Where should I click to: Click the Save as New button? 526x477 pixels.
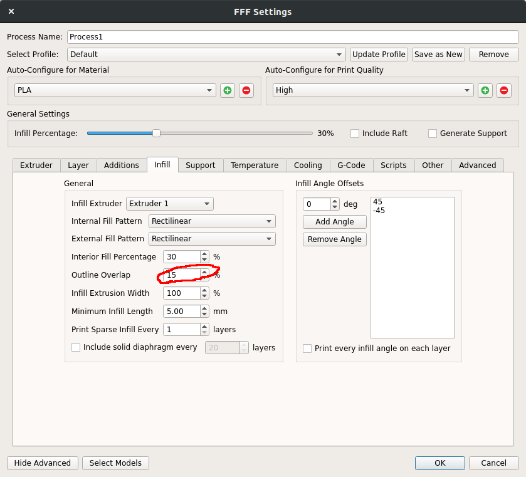[x=438, y=55]
